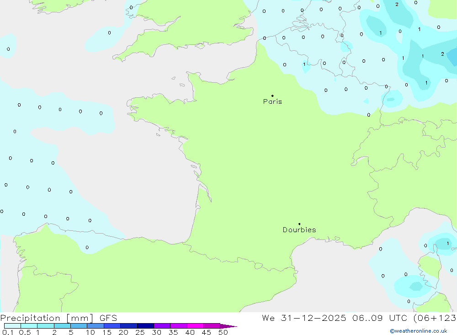This screenshot has height=335, width=457.
Task: Select the Dourbies map label
Action: (299, 230)
